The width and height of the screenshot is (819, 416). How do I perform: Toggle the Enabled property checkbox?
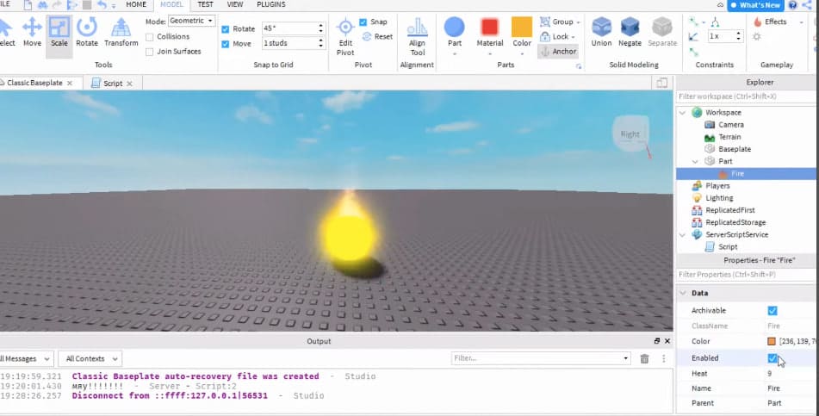pos(772,358)
